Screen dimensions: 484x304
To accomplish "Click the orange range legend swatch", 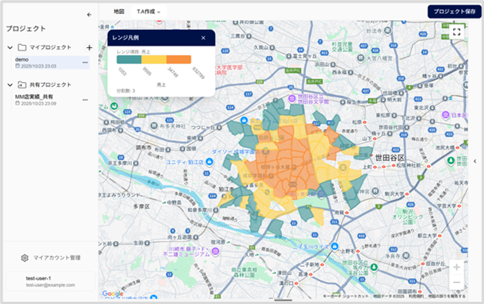I will click(x=179, y=59).
